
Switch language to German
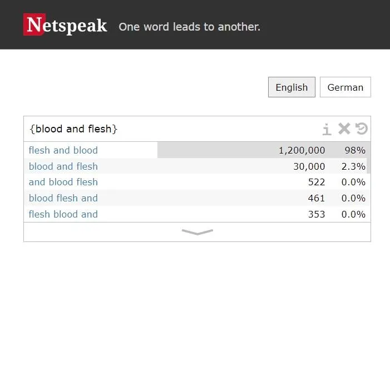[x=345, y=87]
